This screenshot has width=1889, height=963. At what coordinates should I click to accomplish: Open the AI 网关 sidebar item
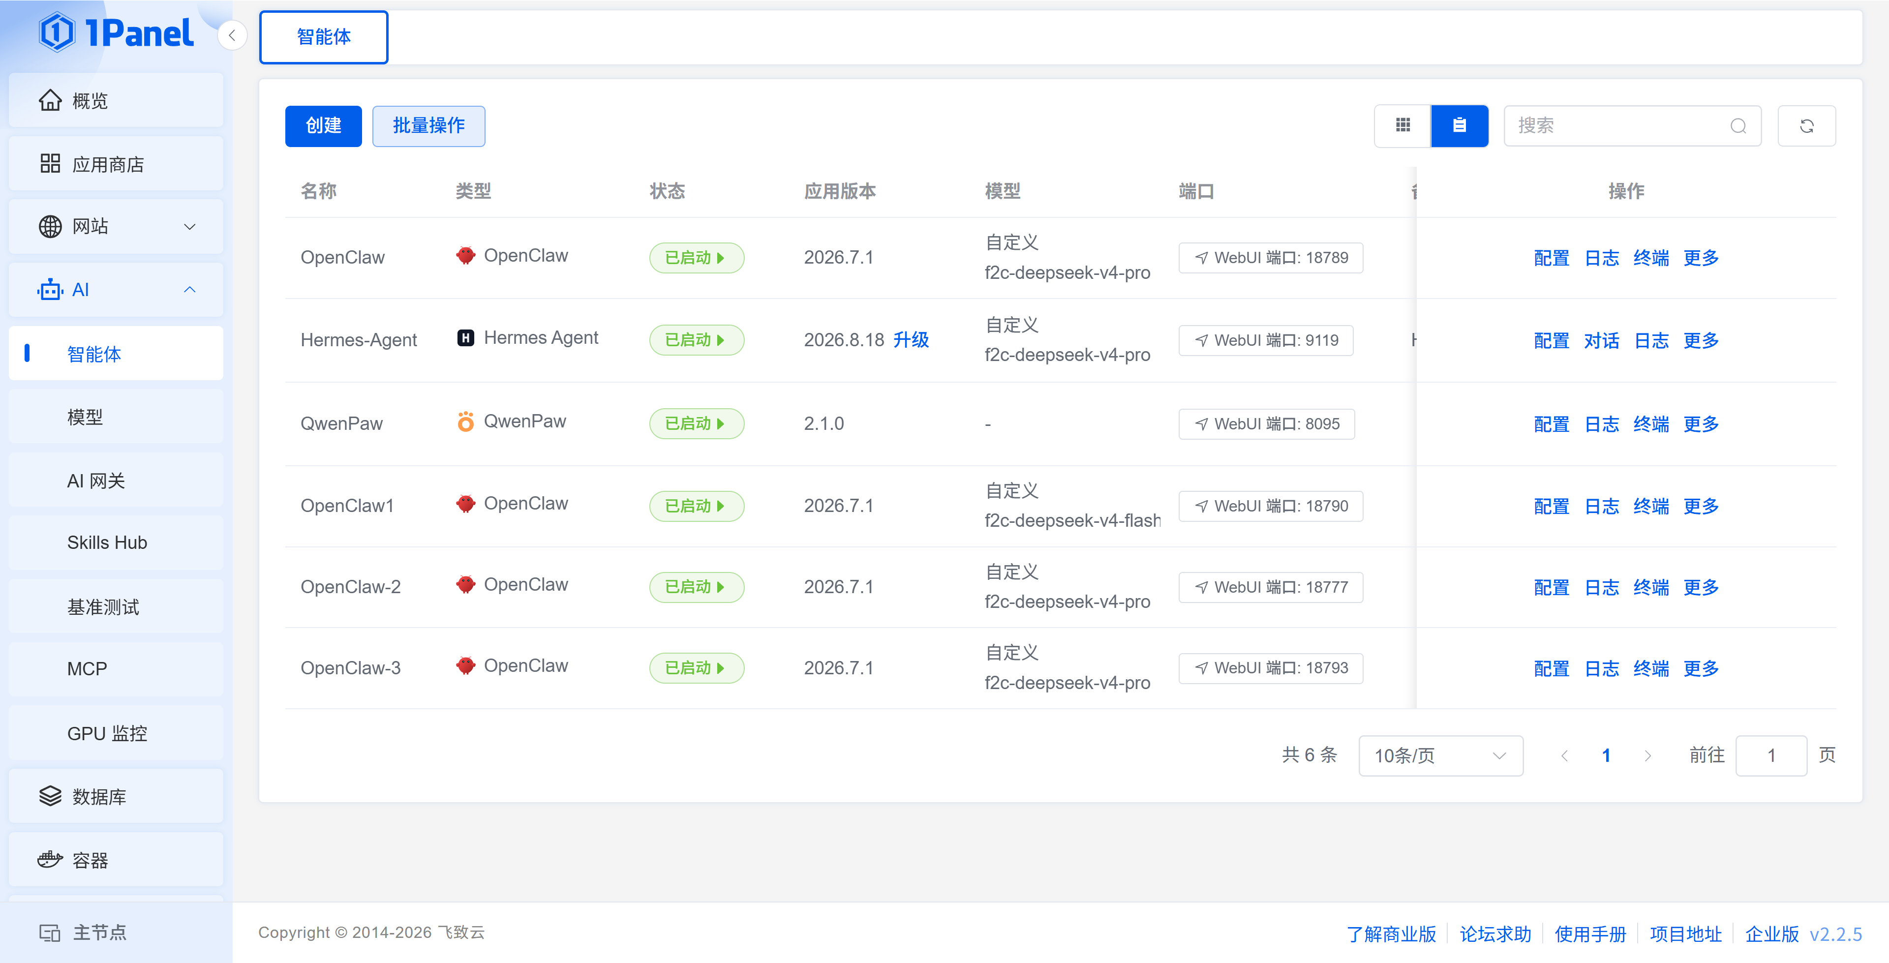point(116,481)
